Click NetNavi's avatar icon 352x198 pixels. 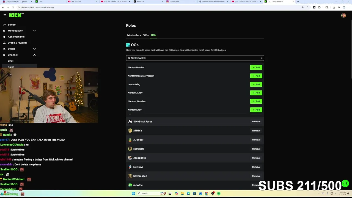pos(130,167)
